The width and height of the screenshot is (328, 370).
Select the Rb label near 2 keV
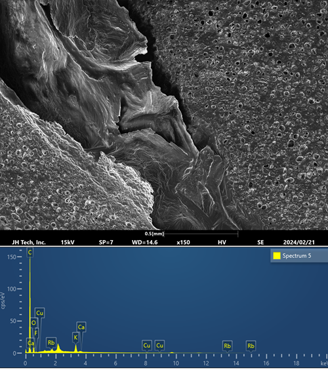tap(51, 342)
